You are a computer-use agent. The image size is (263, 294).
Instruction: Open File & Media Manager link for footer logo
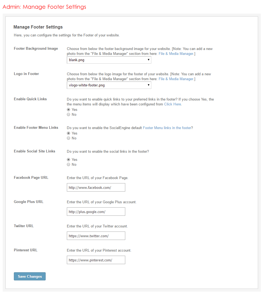(176, 79)
